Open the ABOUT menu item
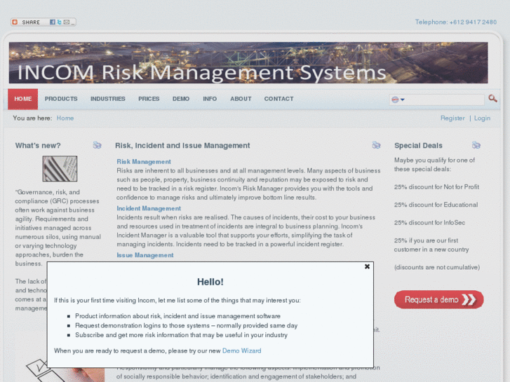This screenshot has height=382, width=510. [241, 99]
